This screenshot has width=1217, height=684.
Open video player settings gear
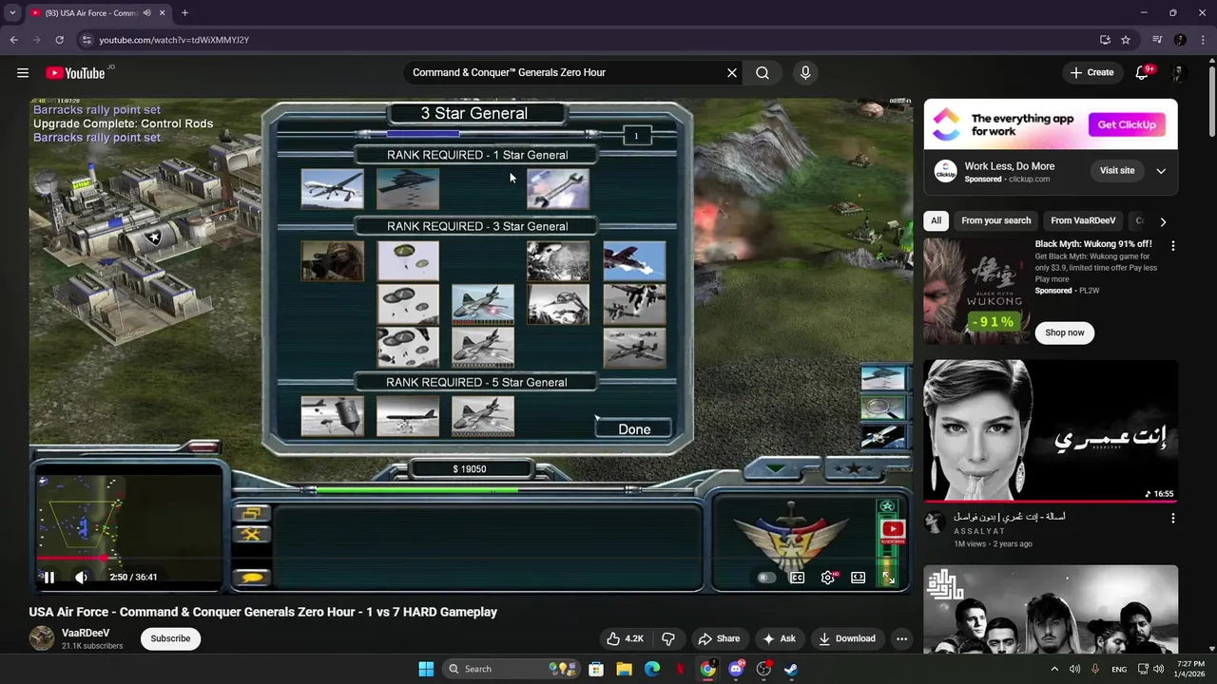pos(828,577)
